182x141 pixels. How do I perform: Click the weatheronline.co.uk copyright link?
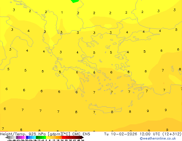(x=158, y=138)
